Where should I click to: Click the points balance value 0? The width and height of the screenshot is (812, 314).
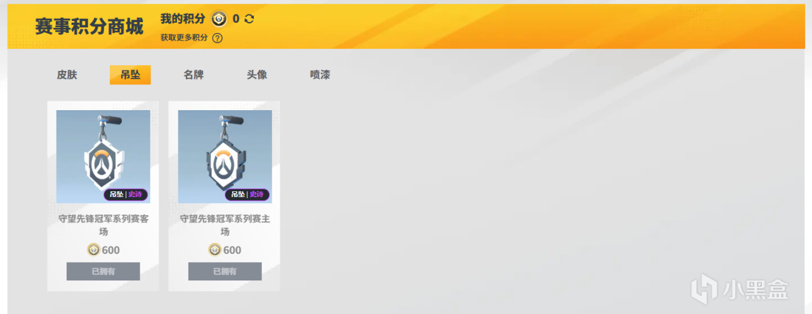pyautogui.click(x=236, y=19)
